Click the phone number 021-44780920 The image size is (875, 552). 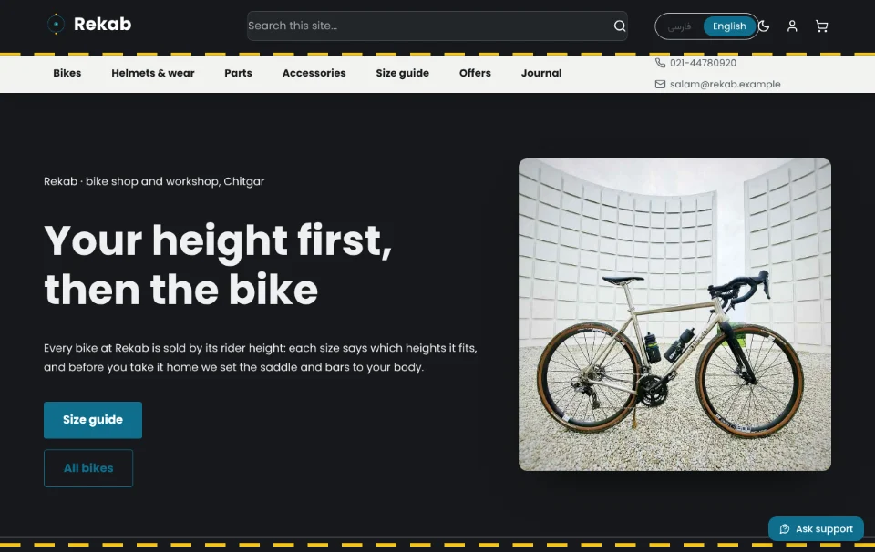click(x=703, y=63)
